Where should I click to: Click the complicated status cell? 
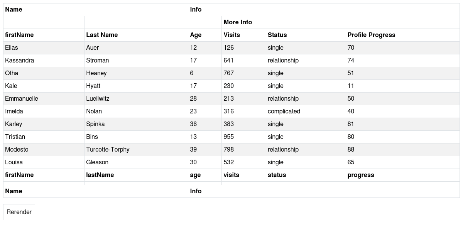(306, 111)
